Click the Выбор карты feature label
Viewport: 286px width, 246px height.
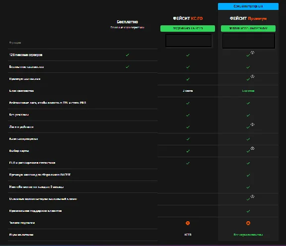[x=19, y=151]
